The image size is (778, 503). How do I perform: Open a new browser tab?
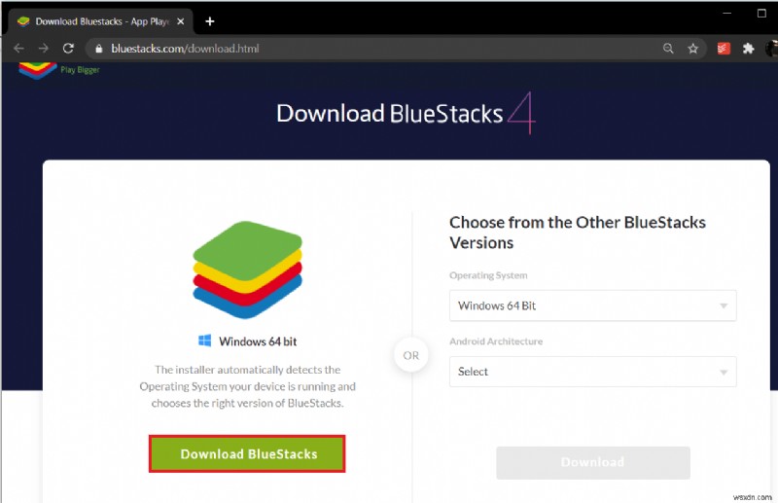tap(209, 20)
